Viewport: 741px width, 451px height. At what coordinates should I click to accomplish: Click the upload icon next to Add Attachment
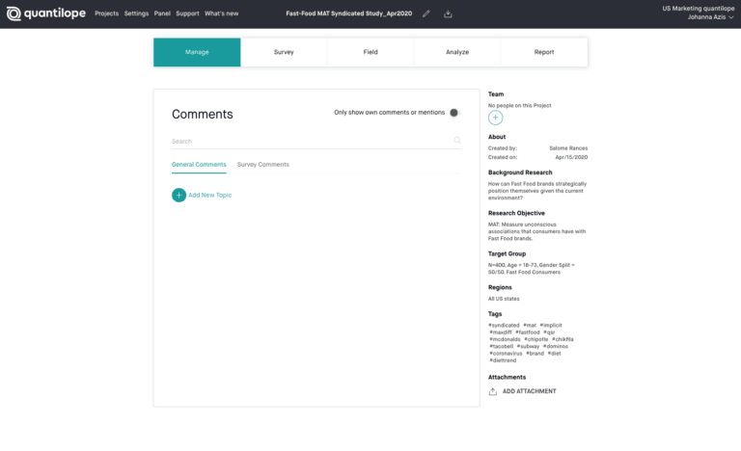click(493, 391)
